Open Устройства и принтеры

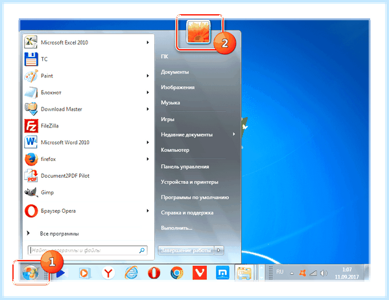coord(189,182)
